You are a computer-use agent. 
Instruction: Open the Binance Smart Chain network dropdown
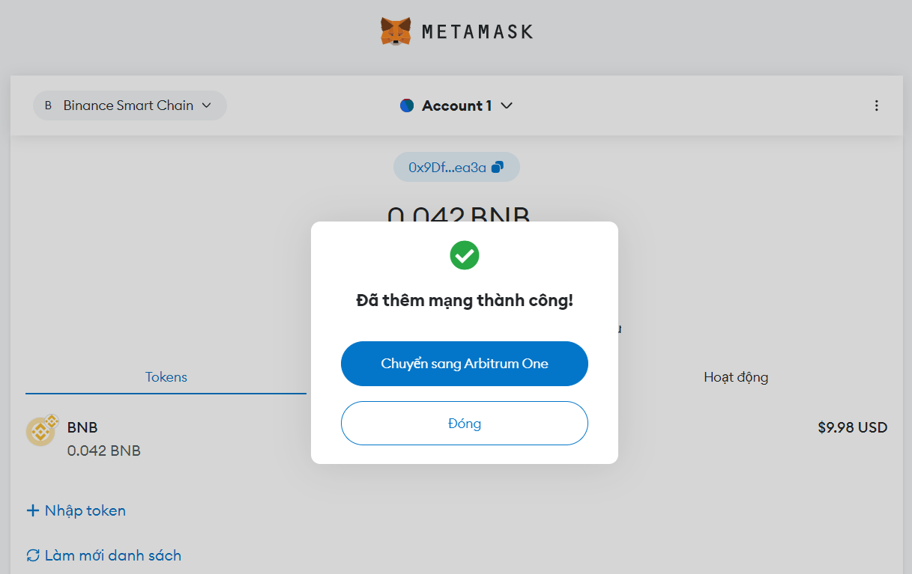click(x=129, y=106)
